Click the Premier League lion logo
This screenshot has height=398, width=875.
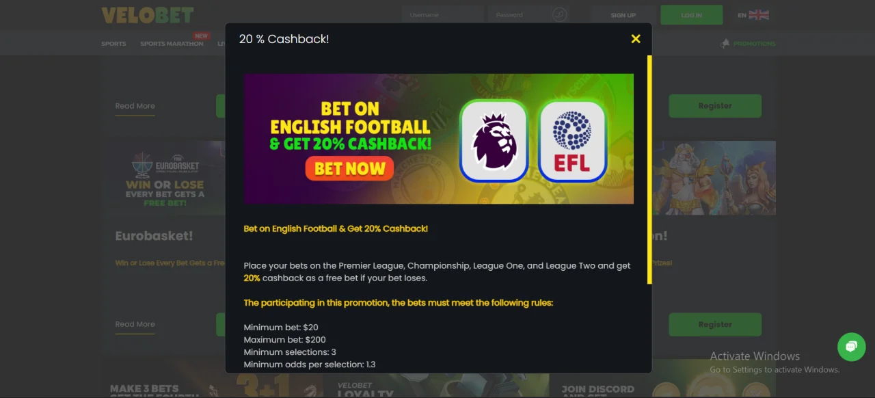pos(494,142)
